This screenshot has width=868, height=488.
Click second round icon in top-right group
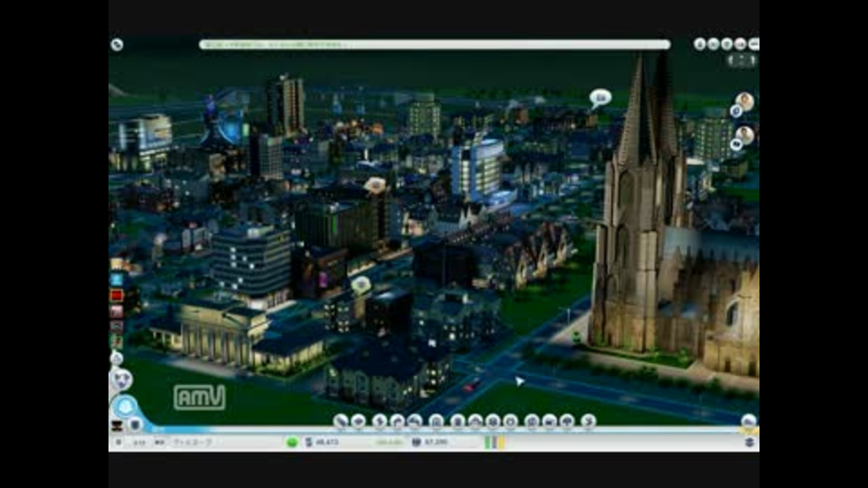(713, 43)
